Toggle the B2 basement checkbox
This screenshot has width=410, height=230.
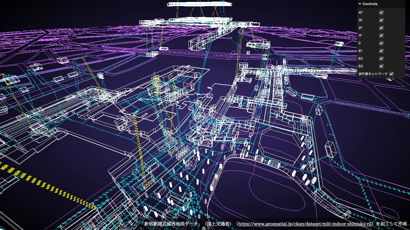pos(381,58)
